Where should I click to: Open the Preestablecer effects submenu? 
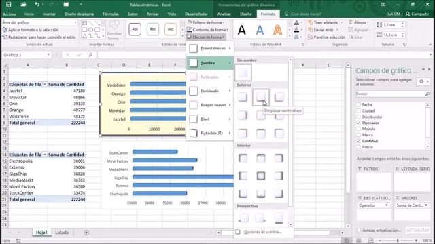pyautogui.click(x=210, y=48)
